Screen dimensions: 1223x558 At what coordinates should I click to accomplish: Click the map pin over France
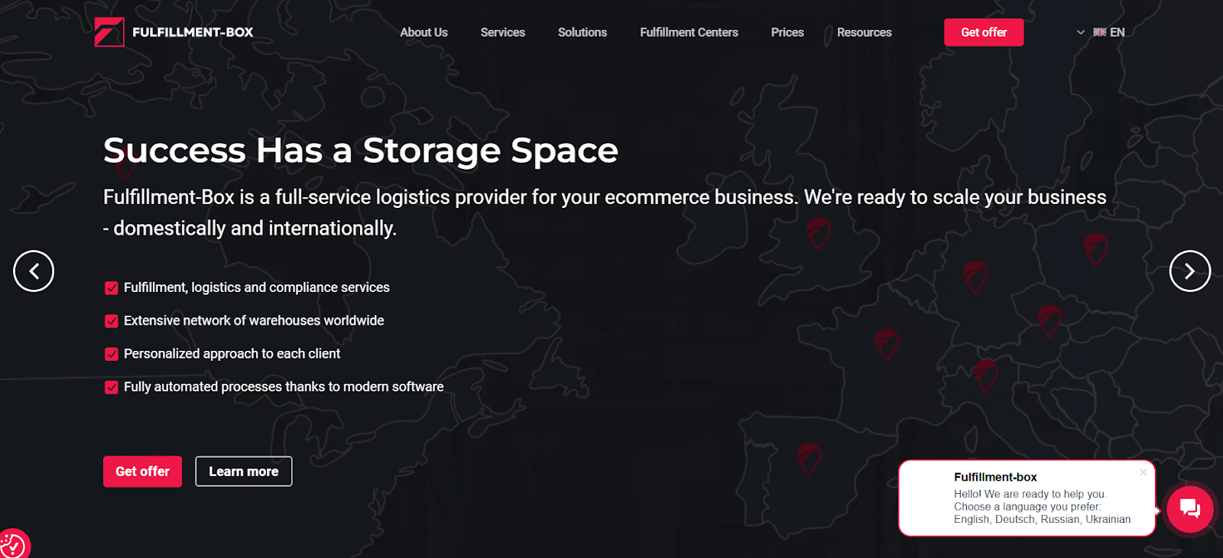886,344
